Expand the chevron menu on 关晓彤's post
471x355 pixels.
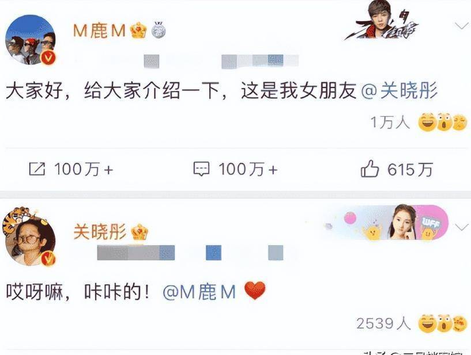pos(461,227)
